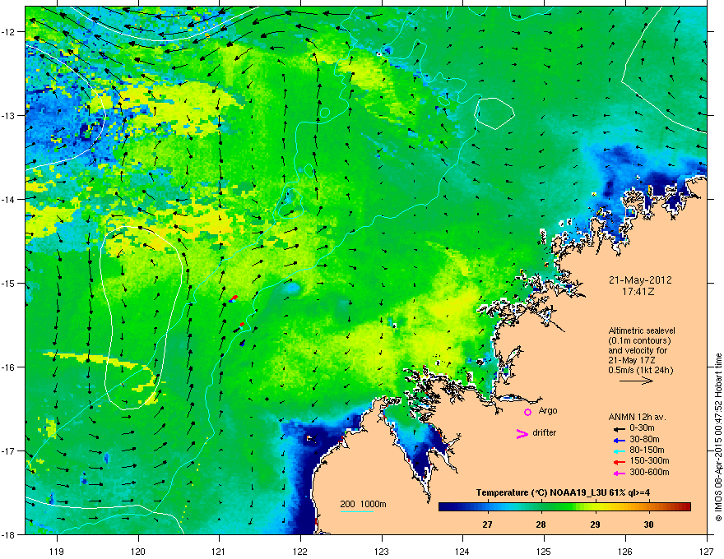Click the red 150-300m arrow legend symbol
The height and width of the screenshot is (559, 724).
tap(619, 462)
